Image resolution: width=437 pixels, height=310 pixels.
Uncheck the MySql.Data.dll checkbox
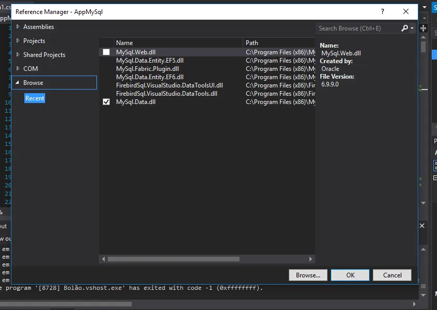tap(106, 102)
